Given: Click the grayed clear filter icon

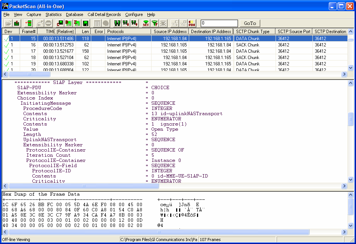Looking at the screenshot, I should click(163, 23).
